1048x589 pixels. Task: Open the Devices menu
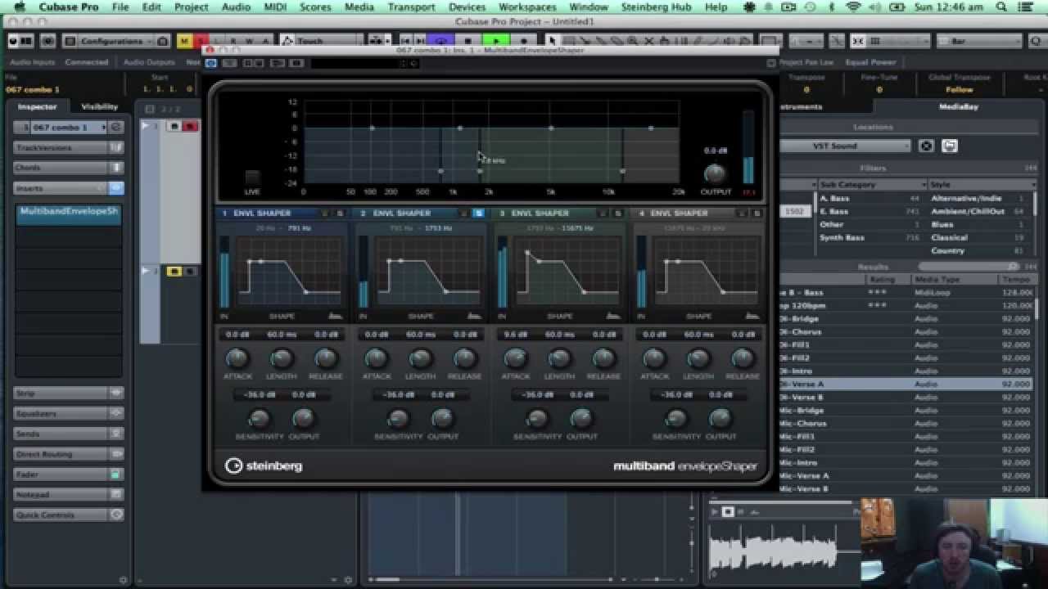[x=467, y=7]
